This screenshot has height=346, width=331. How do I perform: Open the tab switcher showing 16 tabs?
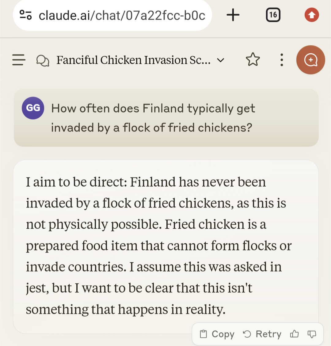pyautogui.click(x=273, y=15)
